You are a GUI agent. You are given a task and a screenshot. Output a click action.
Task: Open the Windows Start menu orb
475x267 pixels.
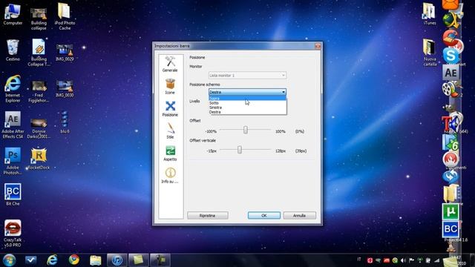click(9, 260)
